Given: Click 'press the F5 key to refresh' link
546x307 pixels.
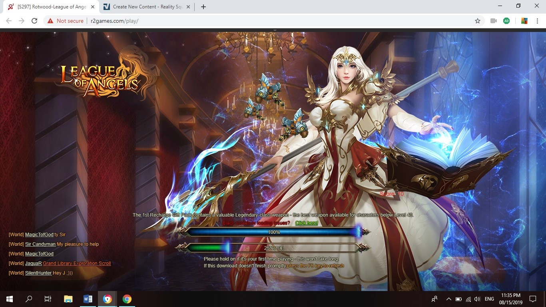Looking at the screenshot, I should [x=316, y=266].
